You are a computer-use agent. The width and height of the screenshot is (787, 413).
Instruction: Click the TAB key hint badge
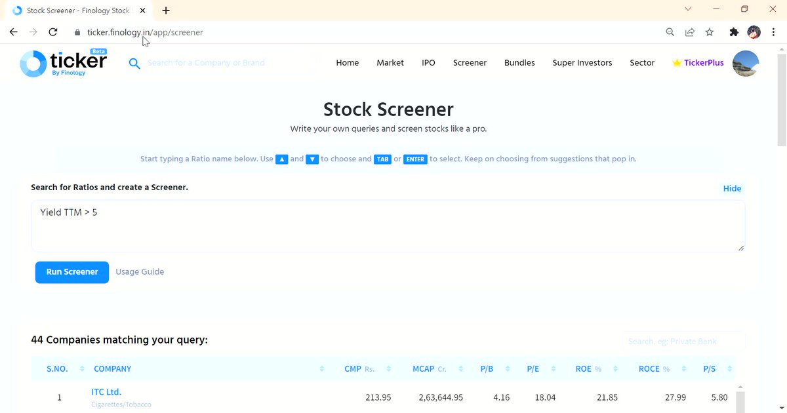(383, 159)
